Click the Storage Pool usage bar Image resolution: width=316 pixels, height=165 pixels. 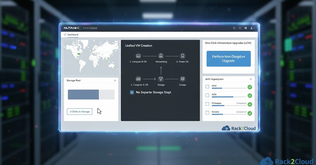coord(91,95)
